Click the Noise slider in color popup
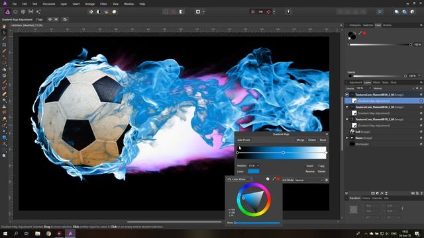The height and width of the screenshot is (238, 424). [x=258, y=223]
